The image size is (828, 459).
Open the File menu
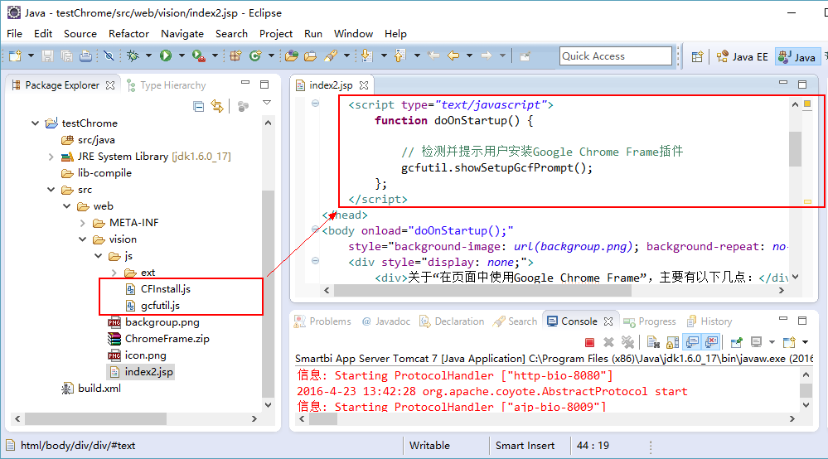(x=14, y=34)
